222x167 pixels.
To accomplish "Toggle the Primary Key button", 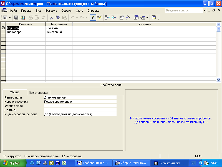I will 93,18.
